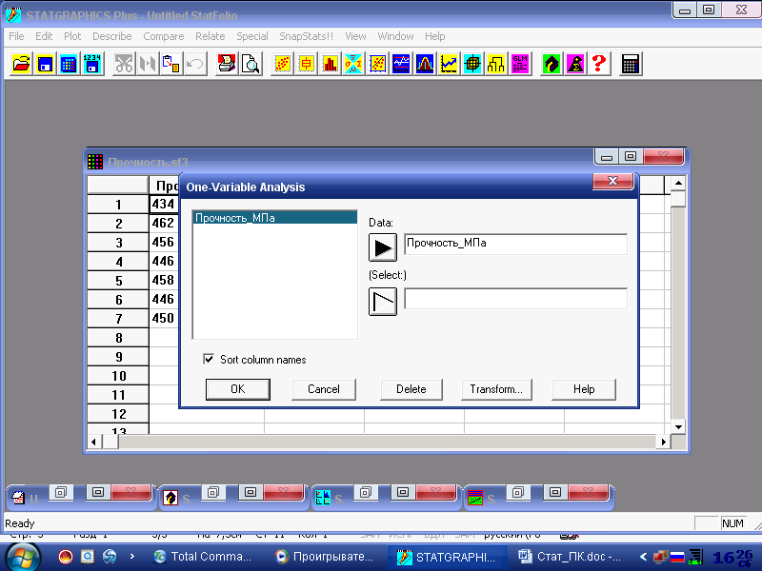Screen dimensions: 762x571
Task: Click the black arrow button beside Data field
Action: pos(383,247)
